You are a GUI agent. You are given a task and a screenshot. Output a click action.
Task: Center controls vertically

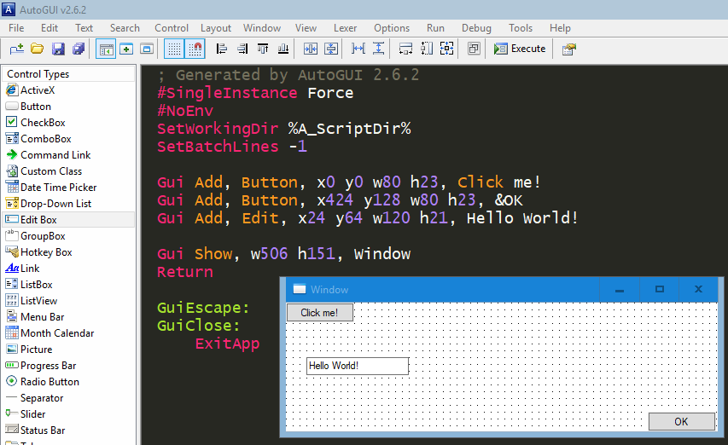coord(331,49)
